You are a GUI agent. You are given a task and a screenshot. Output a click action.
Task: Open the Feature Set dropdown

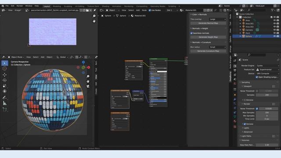pos(267,69)
